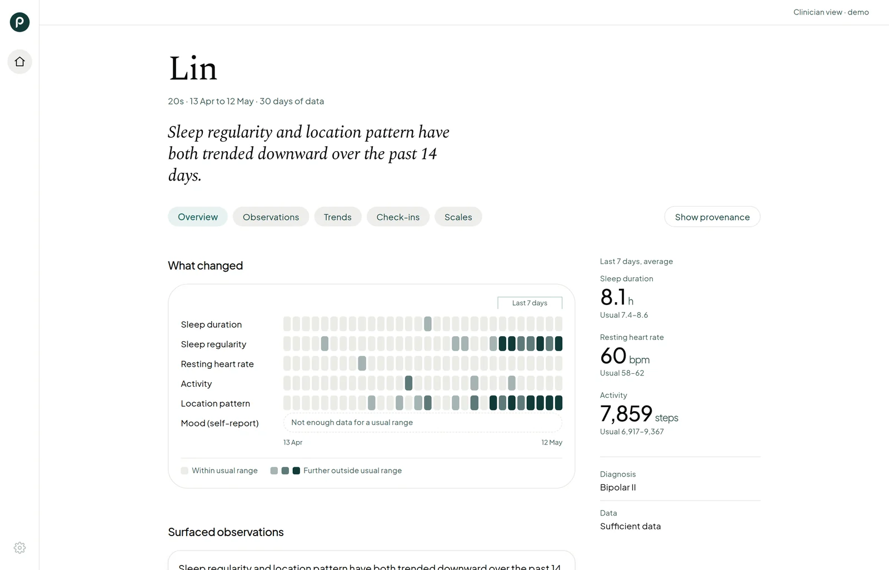The height and width of the screenshot is (570, 889).
Task: Click the dark Sleep duration outlier cell
Action: (428, 324)
